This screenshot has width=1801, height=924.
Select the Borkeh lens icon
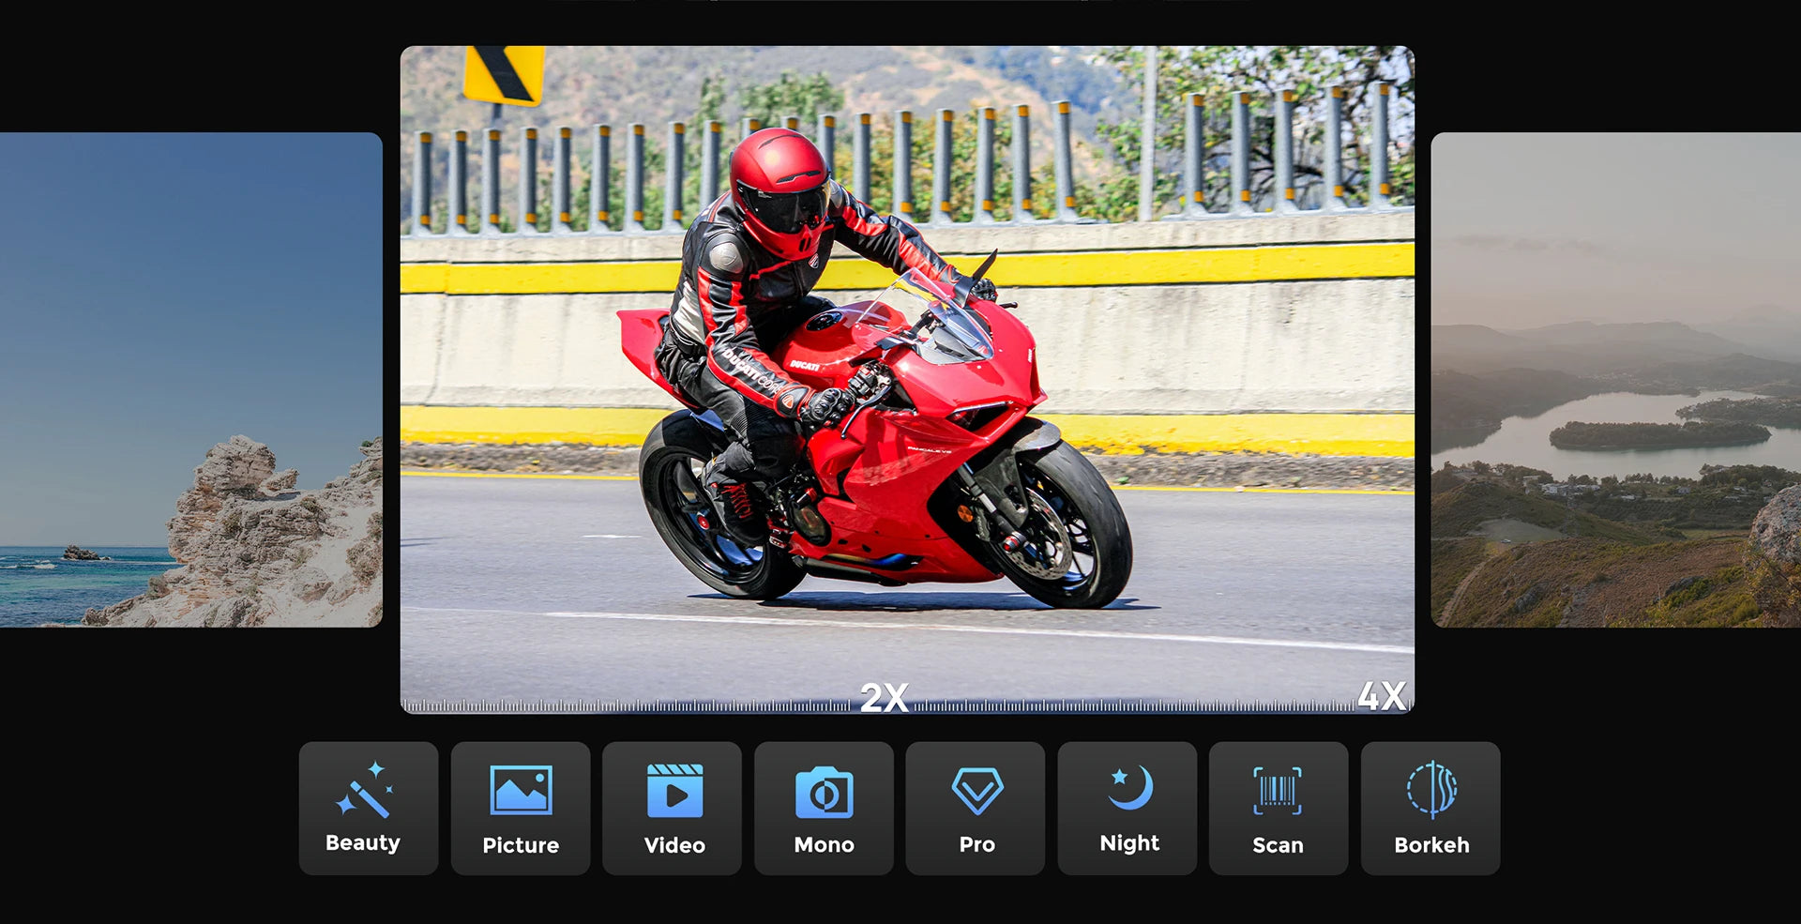pyautogui.click(x=1431, y=790)
